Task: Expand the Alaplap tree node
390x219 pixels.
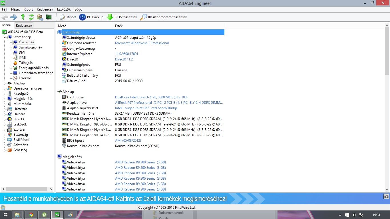Action: (5, 84)
